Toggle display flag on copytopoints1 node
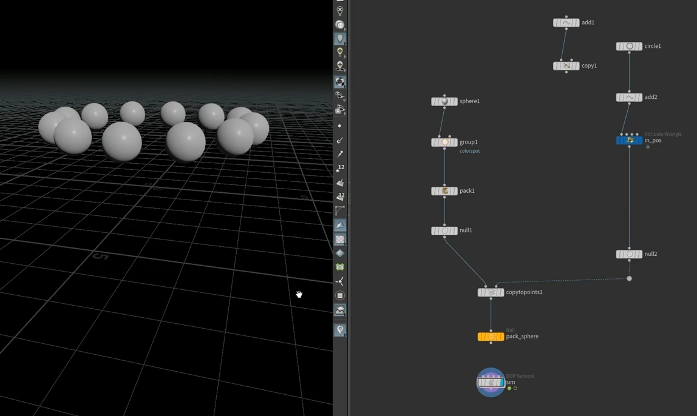697x416 pixels. tap(501, 292)
